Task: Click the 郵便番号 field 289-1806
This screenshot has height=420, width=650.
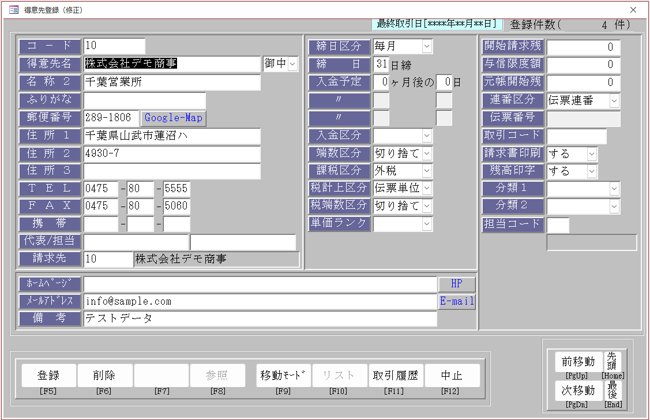Action: pyautogui.click(x=111, y=118)
